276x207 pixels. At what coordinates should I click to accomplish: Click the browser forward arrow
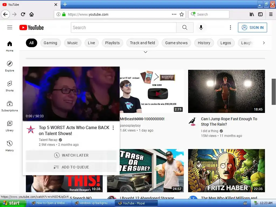coord(15,14)
